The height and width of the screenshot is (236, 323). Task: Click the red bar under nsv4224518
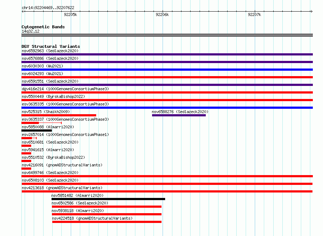[107, 222]
